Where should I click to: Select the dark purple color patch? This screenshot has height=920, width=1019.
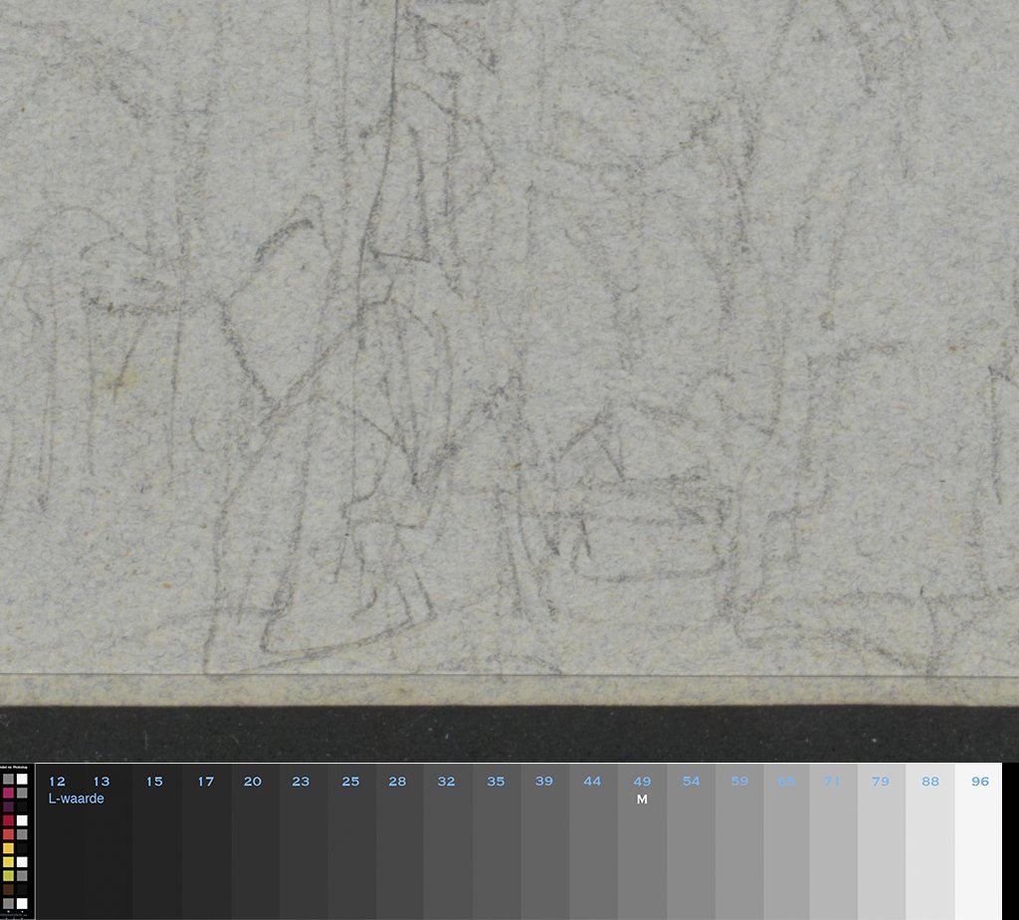pyautogui.click(x=8, y=806)
